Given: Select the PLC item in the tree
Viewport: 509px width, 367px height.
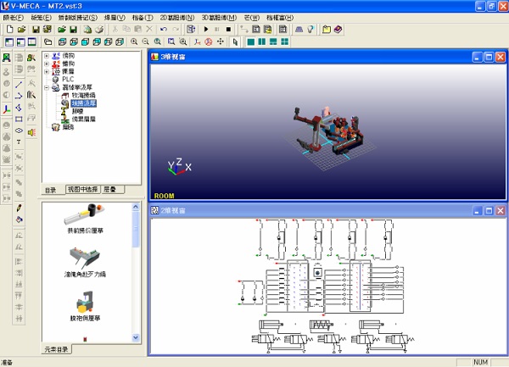Looking at the screenshot, I should pos(68,79).
